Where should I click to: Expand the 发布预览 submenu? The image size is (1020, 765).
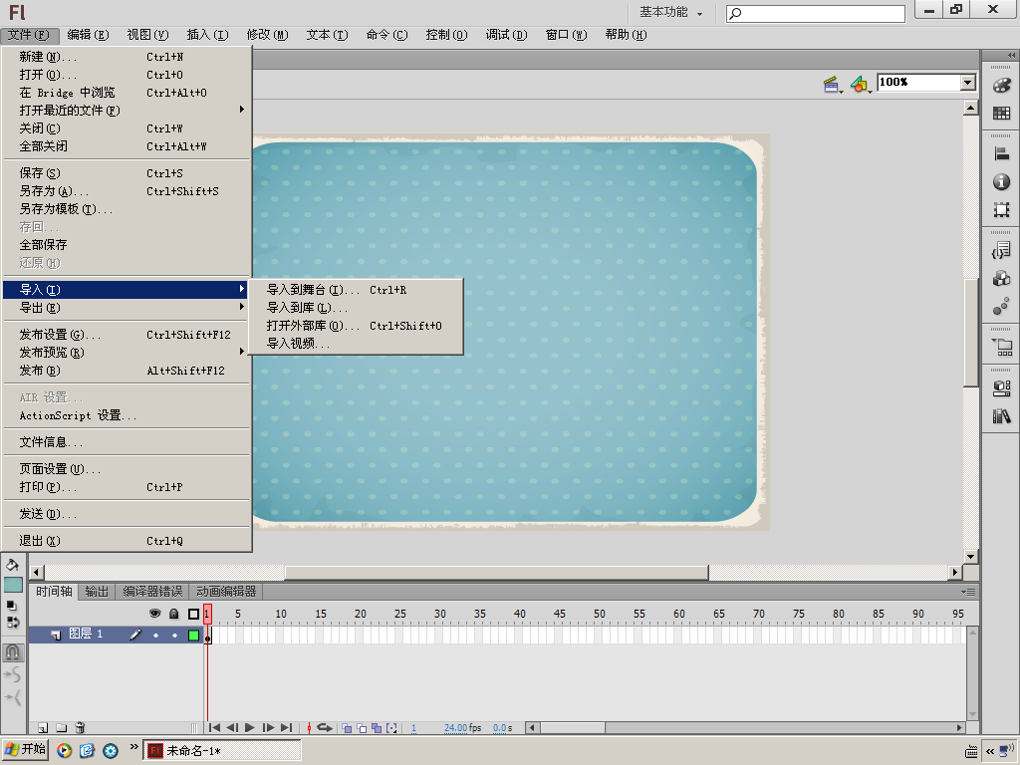127,352
